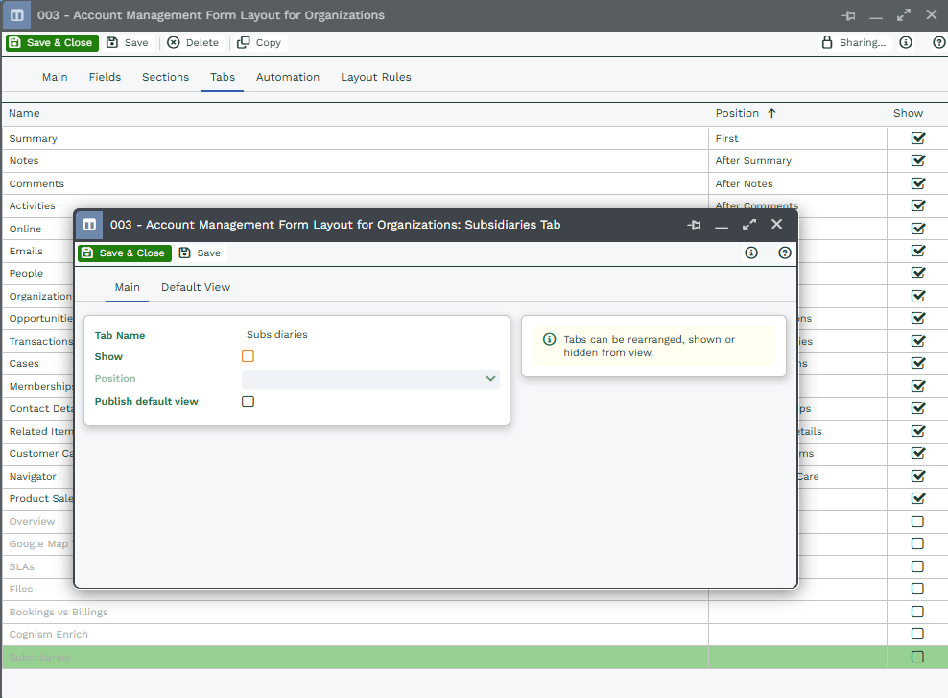Click the pin icon in the dialog title bar
This screenshot has height=698, width=948.
pos(695,225)
